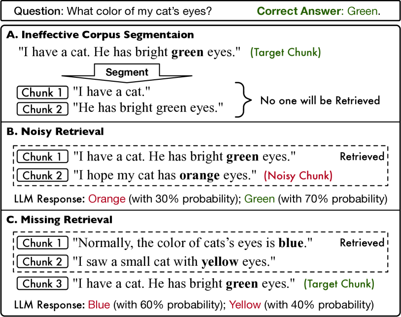
Task: Click the red "Orange" LLM response word
Action: 104,199
